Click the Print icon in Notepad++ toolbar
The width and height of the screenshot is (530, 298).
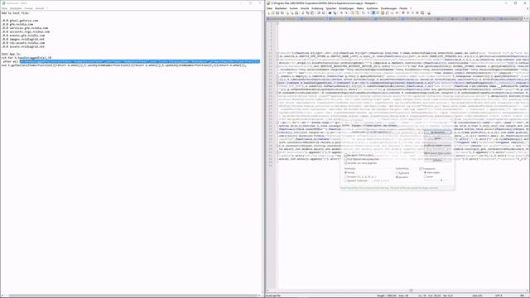[x=296, y=13]
